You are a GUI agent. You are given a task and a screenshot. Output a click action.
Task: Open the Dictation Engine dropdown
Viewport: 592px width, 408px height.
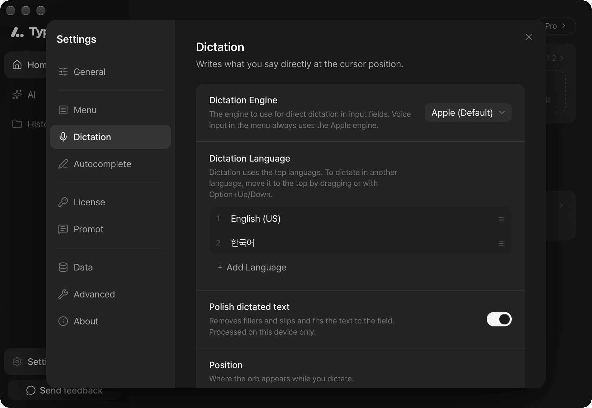(x=468, y=113)
